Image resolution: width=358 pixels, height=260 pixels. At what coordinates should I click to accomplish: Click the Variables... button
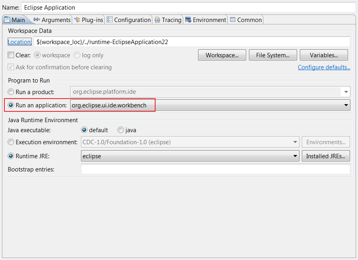coord(324,55)
